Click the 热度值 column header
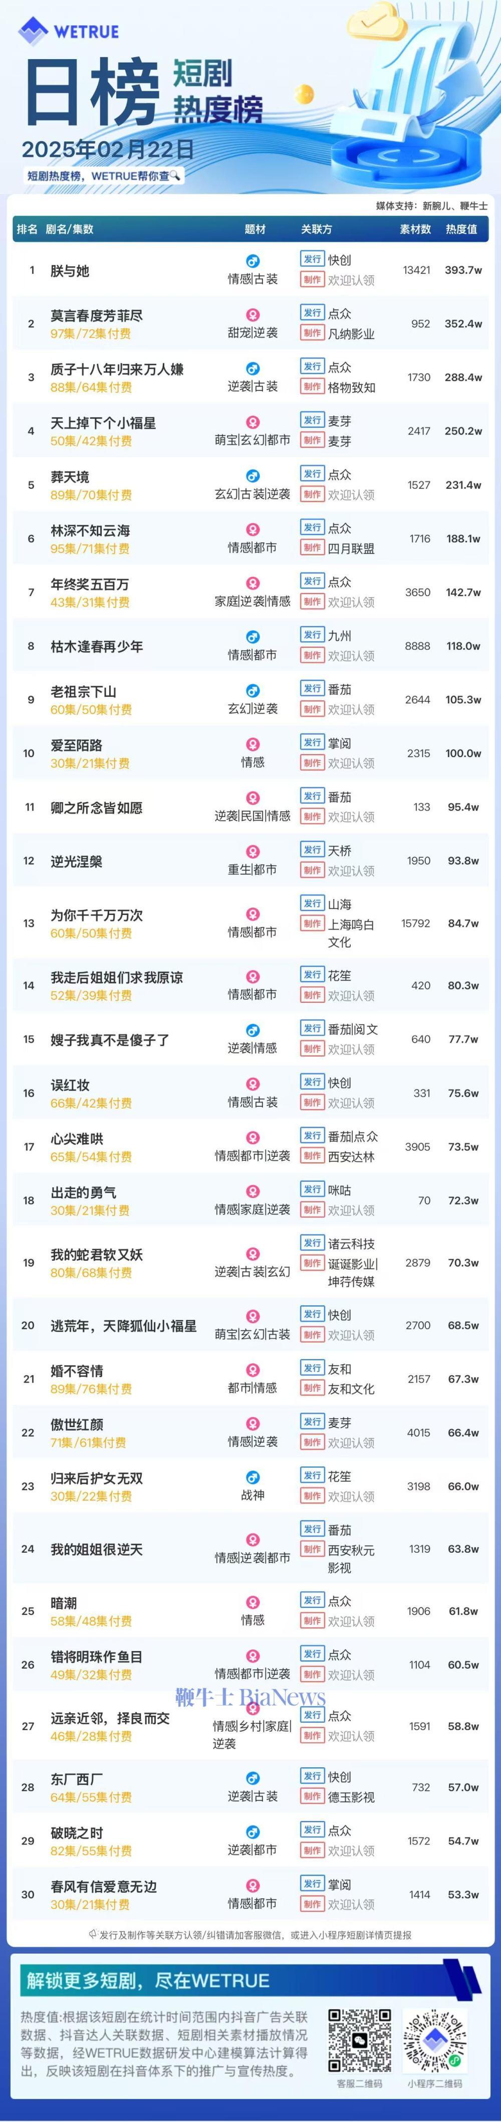The height and width of the screenshot is (2122, 501). pyautogui.click(x=461, y=229)
